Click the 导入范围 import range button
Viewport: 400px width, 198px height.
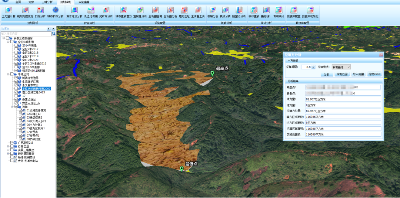tap(358, 74)
